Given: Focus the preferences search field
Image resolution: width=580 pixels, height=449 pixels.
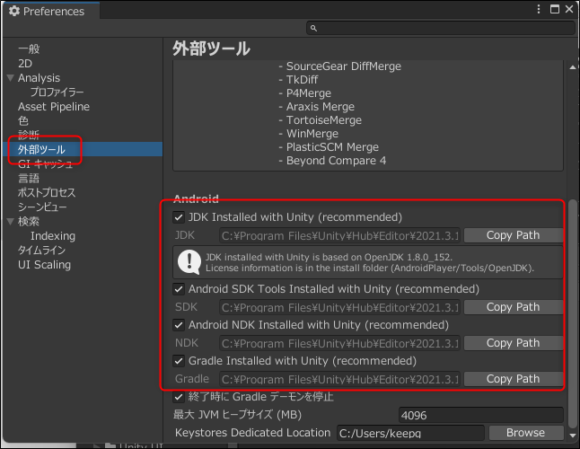Looking at the screenshot, I should [440, 28].
